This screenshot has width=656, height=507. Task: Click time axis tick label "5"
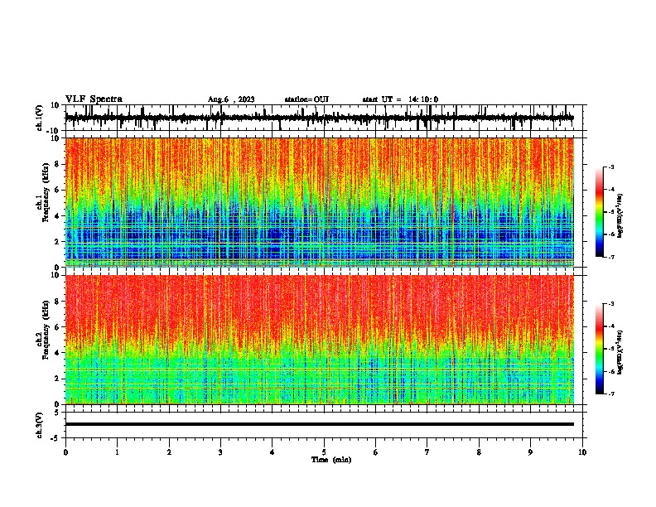pyautogui.click(x=324, y=452)
